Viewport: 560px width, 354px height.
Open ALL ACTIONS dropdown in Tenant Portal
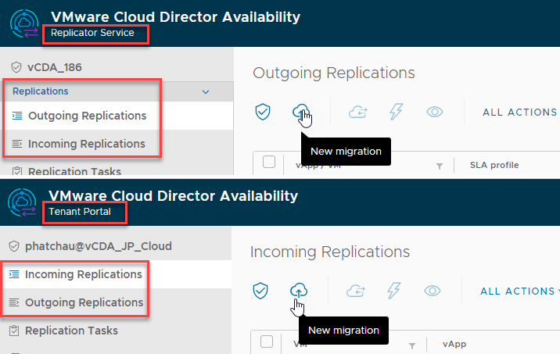pos(519,291)
